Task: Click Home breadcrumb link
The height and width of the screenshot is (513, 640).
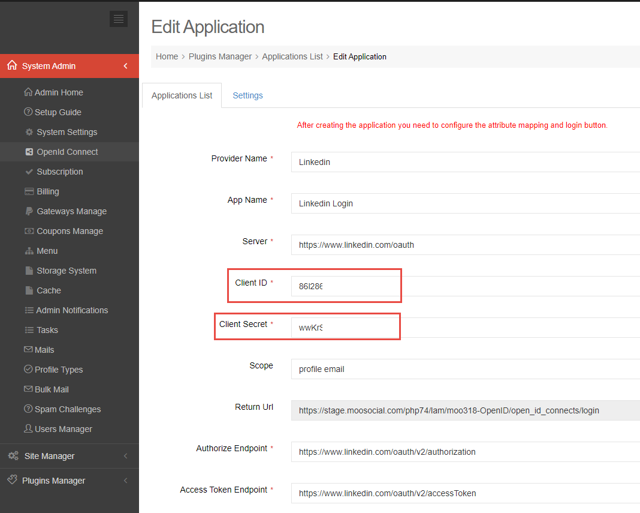Action: (167, 56)
